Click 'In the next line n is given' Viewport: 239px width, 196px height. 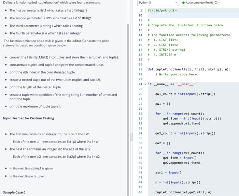coord(27,176)
